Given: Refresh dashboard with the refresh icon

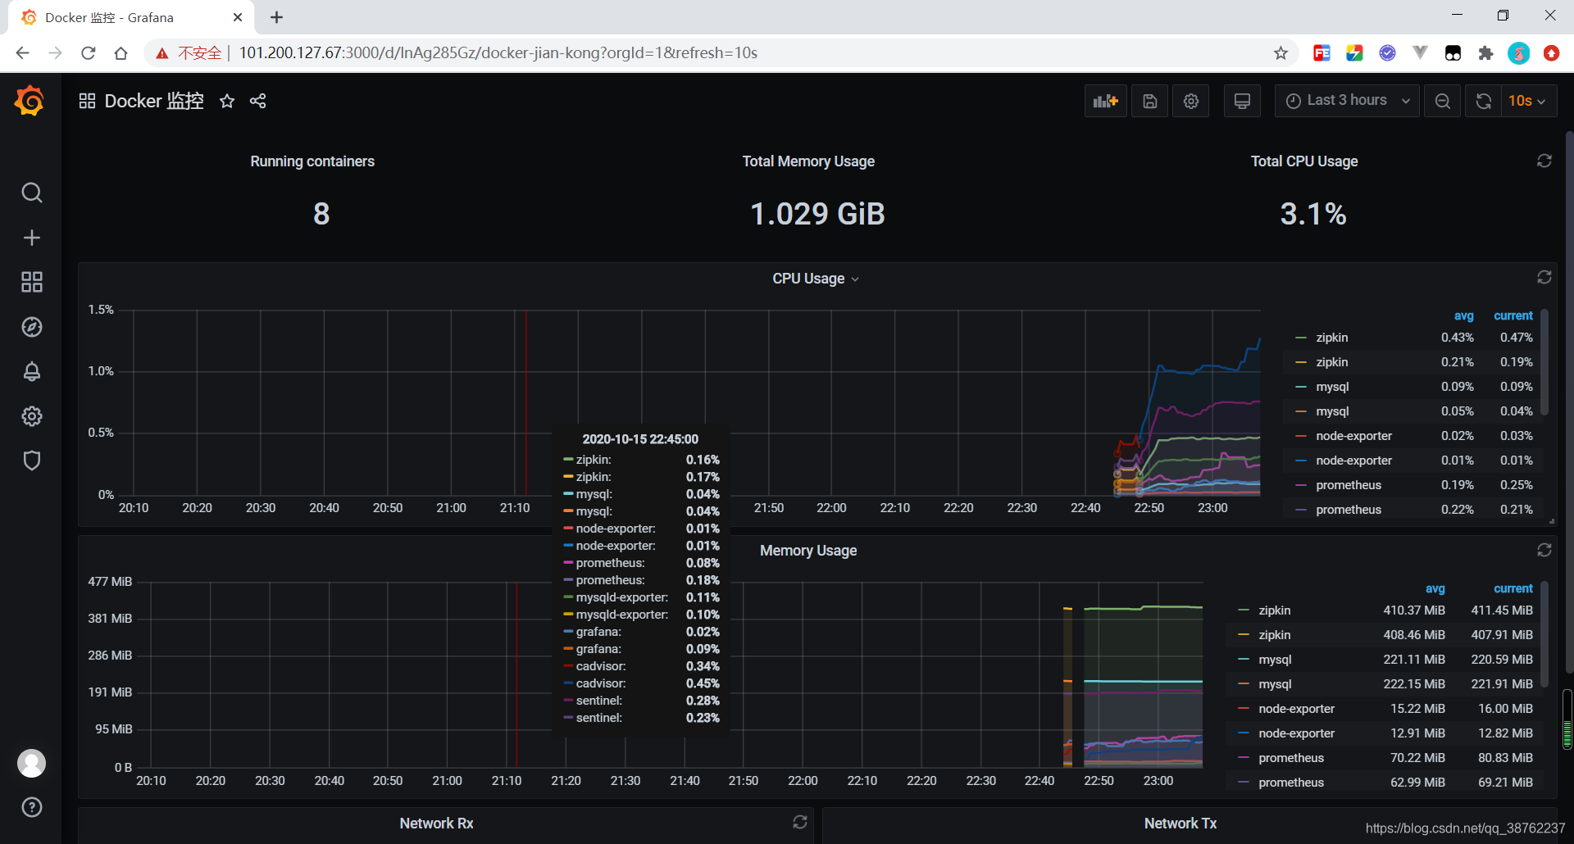Looking at the screenshot, I should [x=1483, y=101].
